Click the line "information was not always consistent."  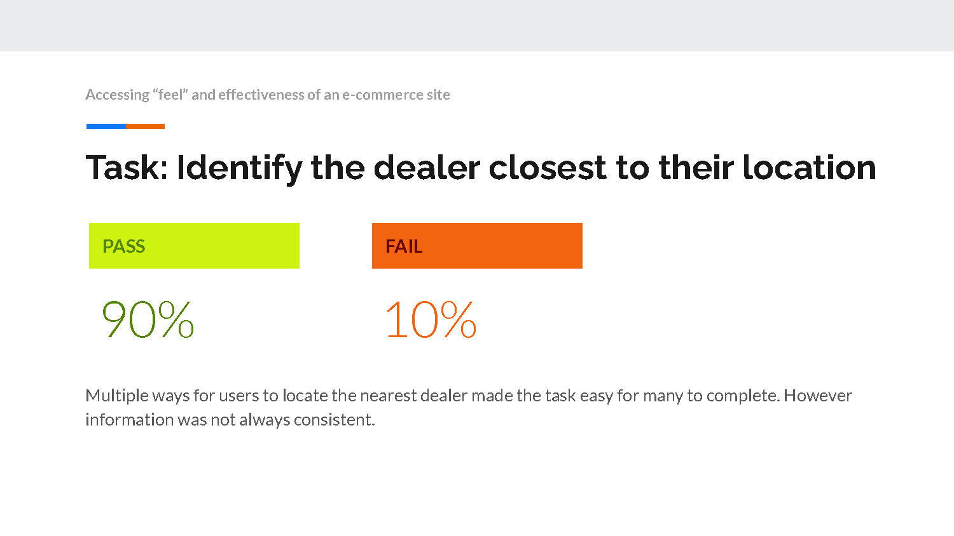click(230, 420)
